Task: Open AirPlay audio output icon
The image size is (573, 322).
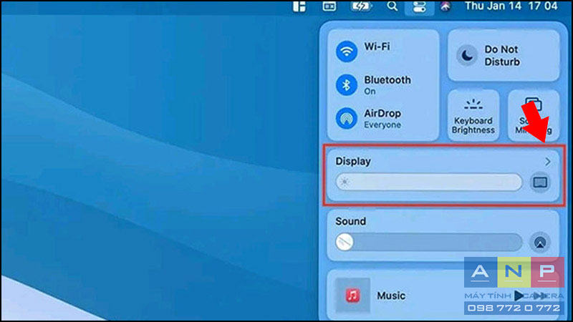Action: click(x=540, y=242)
